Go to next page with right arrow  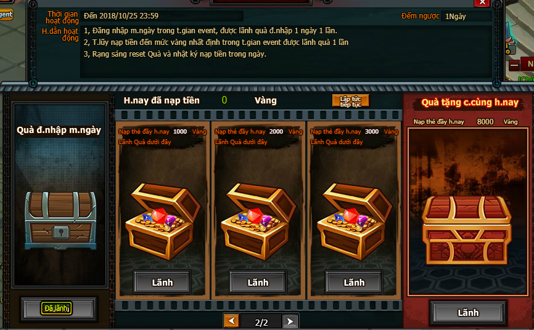(290, 321)
